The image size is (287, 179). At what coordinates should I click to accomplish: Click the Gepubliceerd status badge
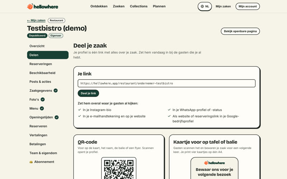tap(37, 35)
